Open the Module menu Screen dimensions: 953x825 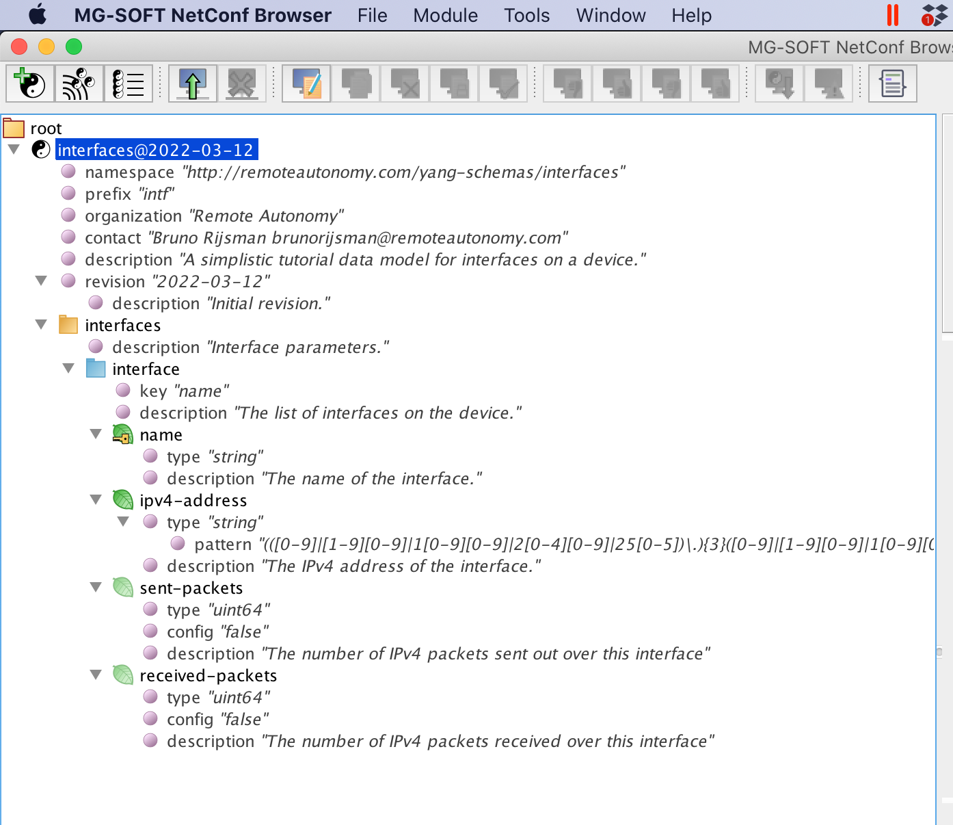(445, 14)
